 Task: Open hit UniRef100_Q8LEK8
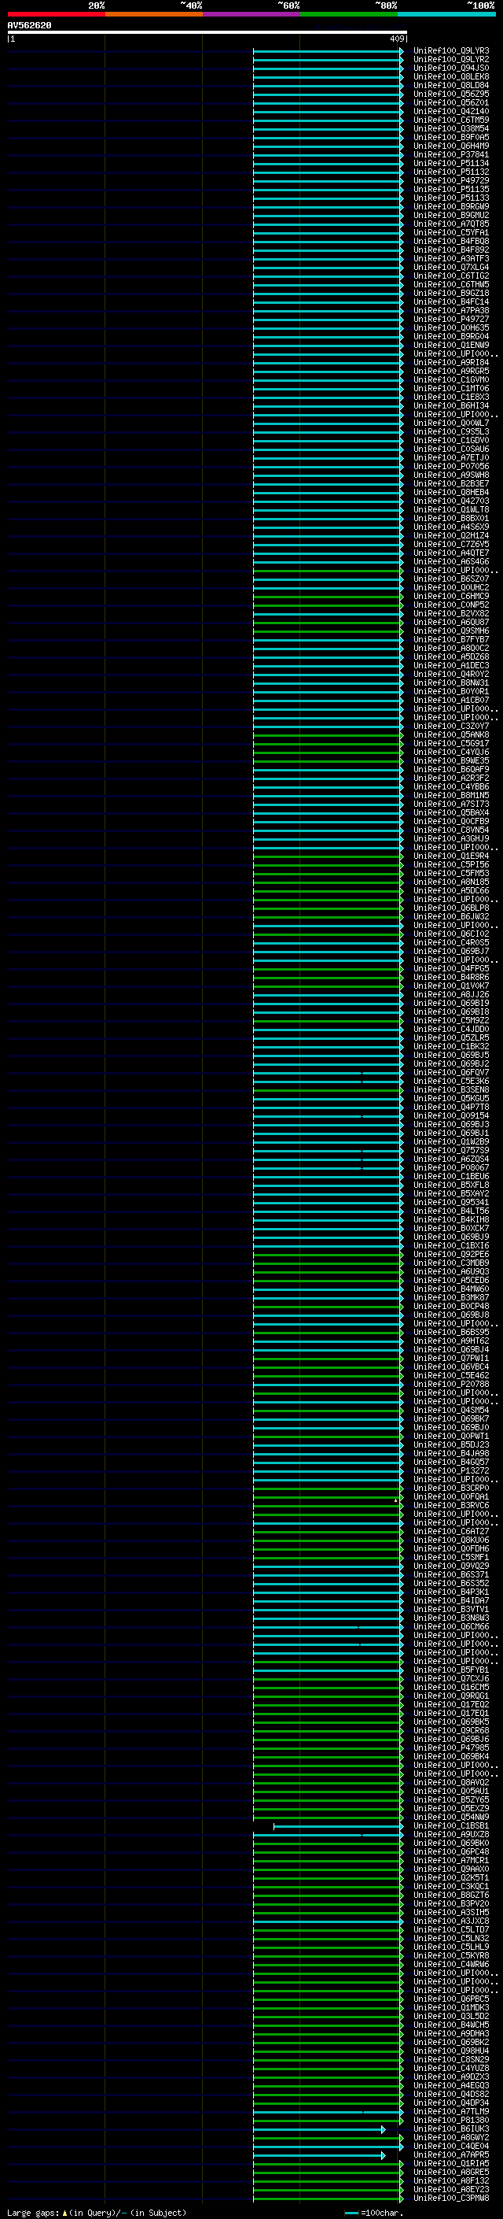pos(450,76)
